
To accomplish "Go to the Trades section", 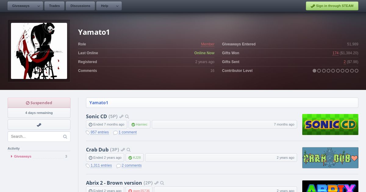I will coord(54,6).
